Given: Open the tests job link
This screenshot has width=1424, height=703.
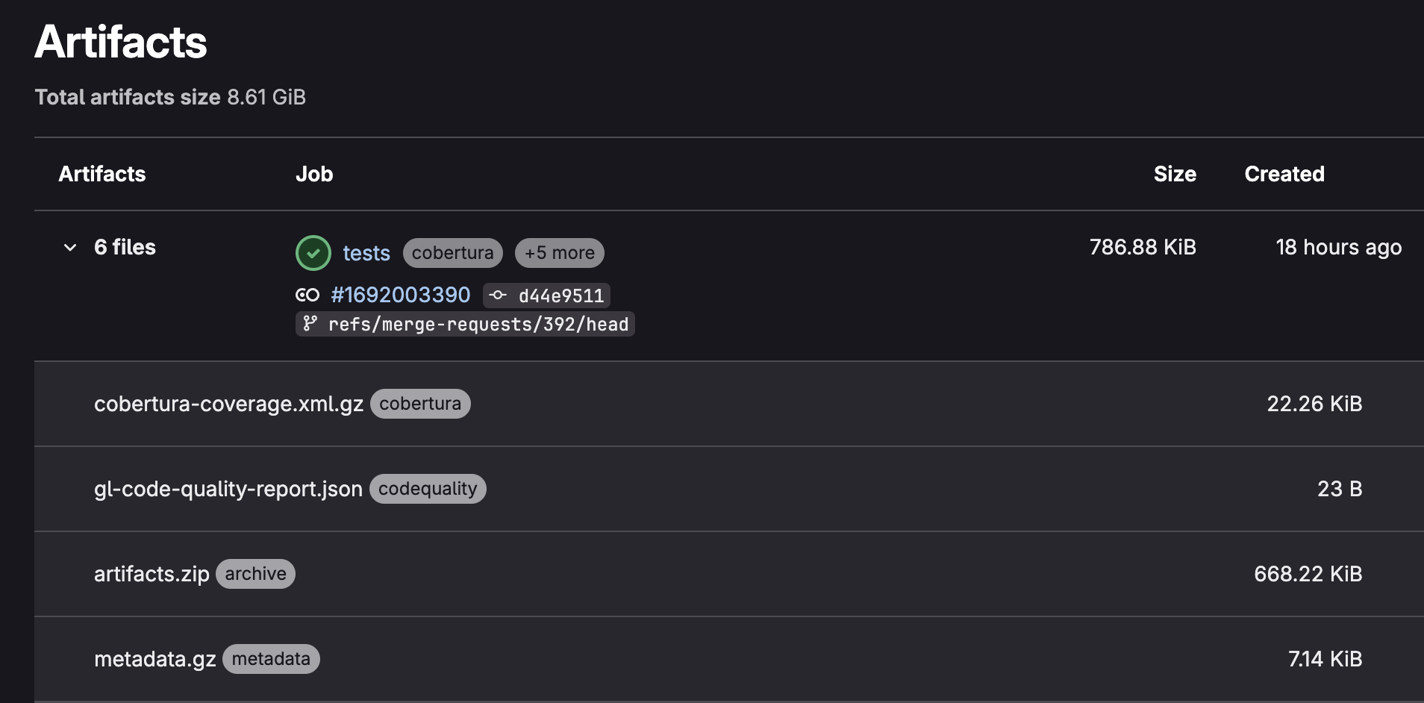Looking at the screenshot, I should 366,253.
